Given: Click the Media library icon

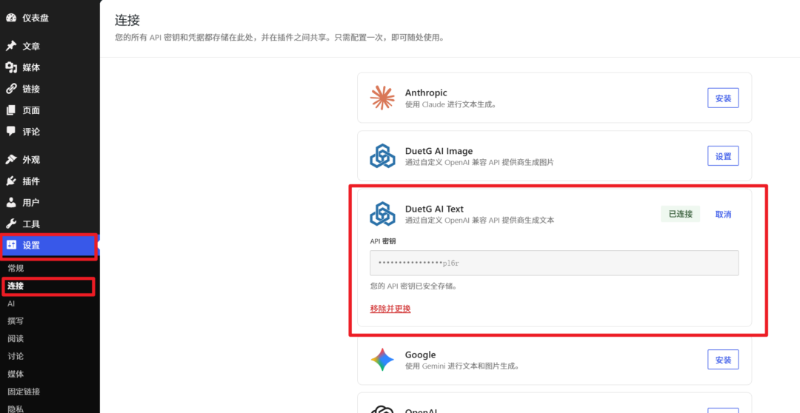Looking at the screenshot, I should point(10,68).
